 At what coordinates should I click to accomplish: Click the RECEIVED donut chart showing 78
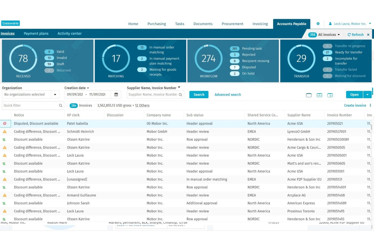pos(23,59)
